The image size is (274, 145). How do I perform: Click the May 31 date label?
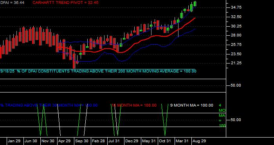pyautogui.click(x=149, y=141)
